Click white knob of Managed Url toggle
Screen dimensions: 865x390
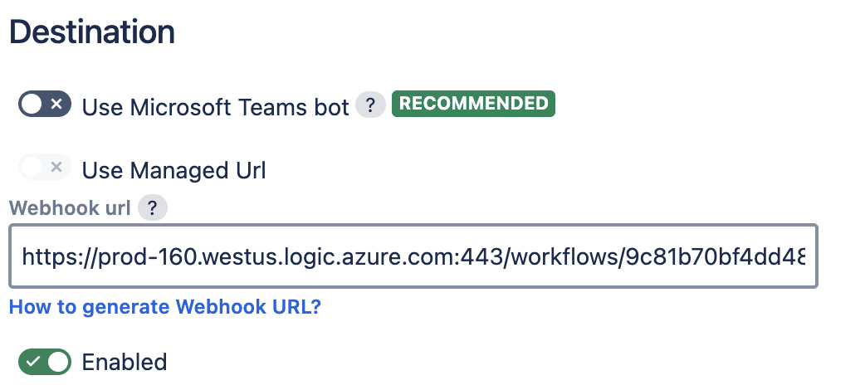pos(32,168)
